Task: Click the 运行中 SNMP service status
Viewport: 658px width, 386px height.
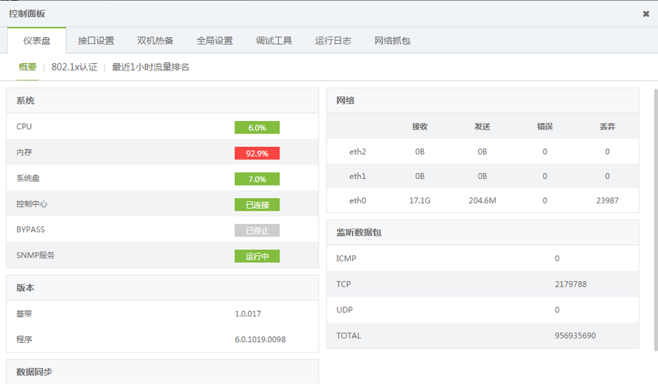Action: pyautogui.click(x=257, y=256)
